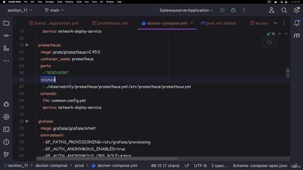Show more tool windows ellipsis in left sidebar
303x170 pixels.
click(x=6, y=61)
